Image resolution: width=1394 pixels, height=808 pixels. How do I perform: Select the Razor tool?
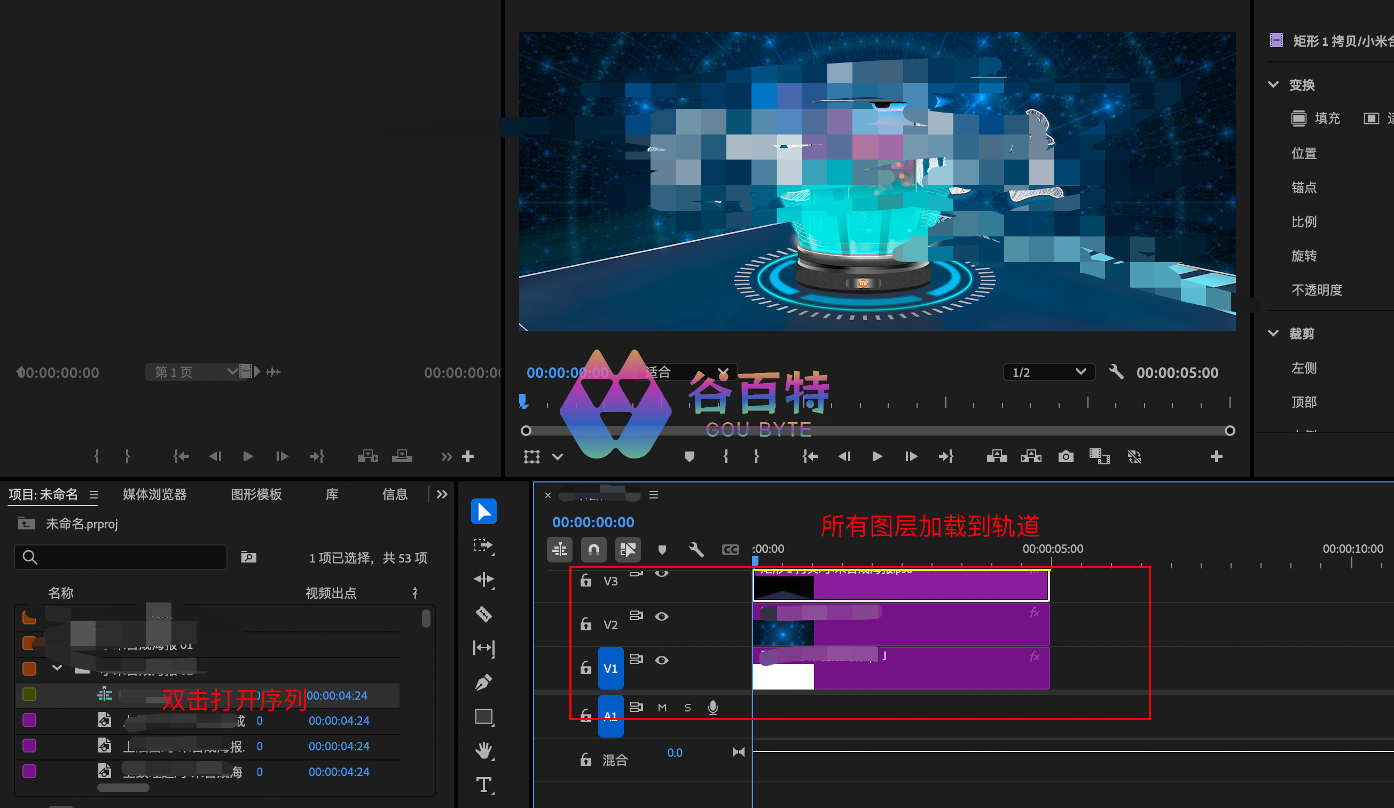coord(483,614)
